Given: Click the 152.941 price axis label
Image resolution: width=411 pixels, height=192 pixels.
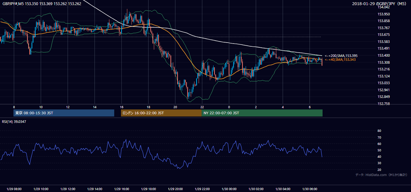Looking at the screenshot, I should point(383,90).
